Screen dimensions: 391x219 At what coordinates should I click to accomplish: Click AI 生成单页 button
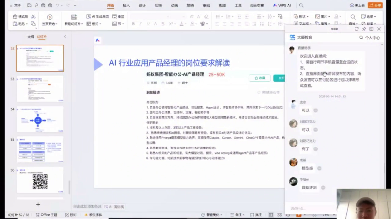click(98, 17)
